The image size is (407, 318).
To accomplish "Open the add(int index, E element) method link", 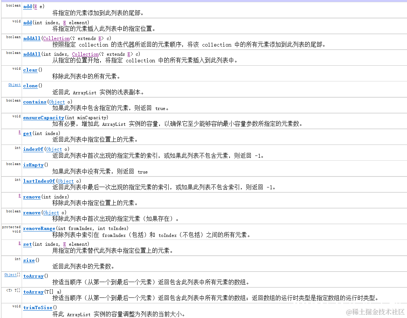I will pyautogui.click(x=27, y=22).
